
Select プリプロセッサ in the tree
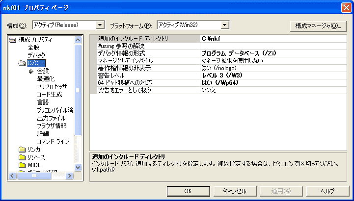pyautogui.click(x=52, y=87)
